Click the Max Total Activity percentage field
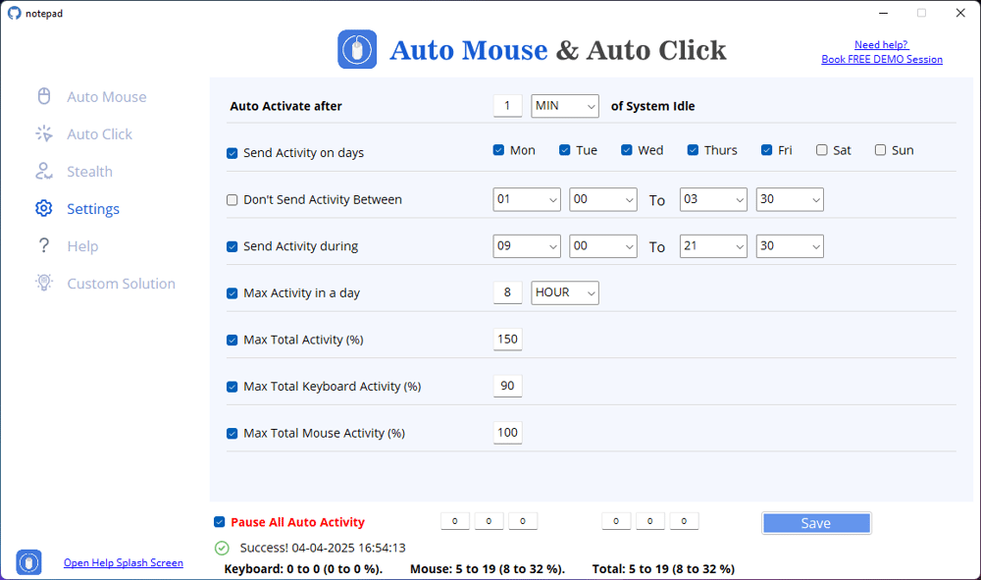Image resolution: width=981 pixels, height=580 pixels. point(507,340)
